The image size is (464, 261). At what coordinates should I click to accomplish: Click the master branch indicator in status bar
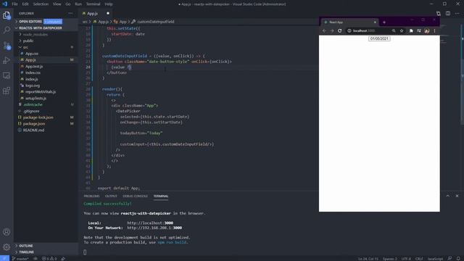pos(20,259)
